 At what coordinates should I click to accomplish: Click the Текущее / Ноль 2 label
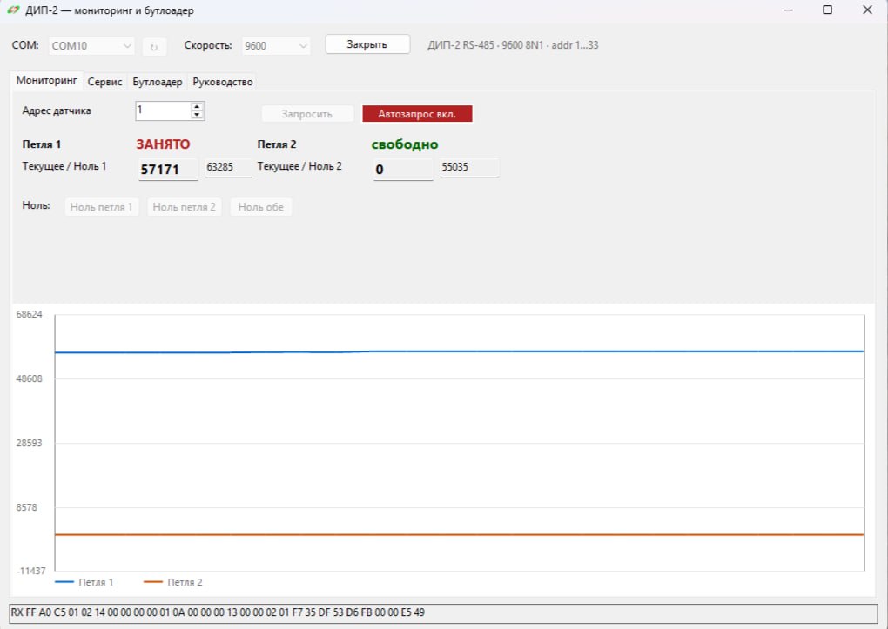click(299, 166)
